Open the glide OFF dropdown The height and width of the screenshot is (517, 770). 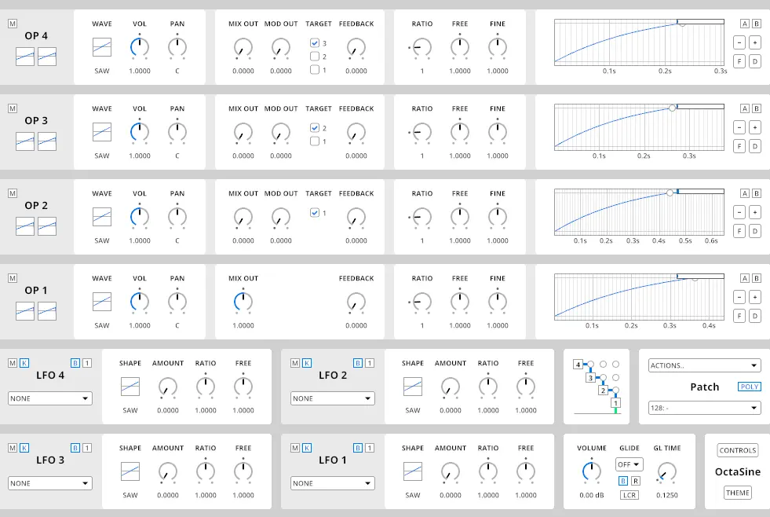(630, 464)
